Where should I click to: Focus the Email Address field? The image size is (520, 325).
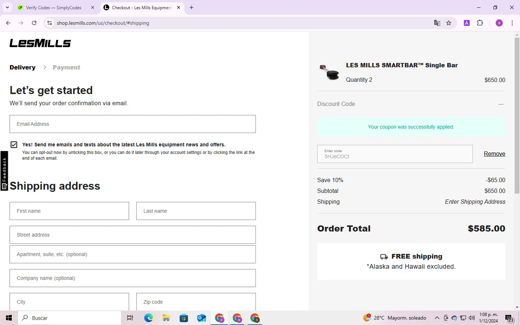point(132,124)
